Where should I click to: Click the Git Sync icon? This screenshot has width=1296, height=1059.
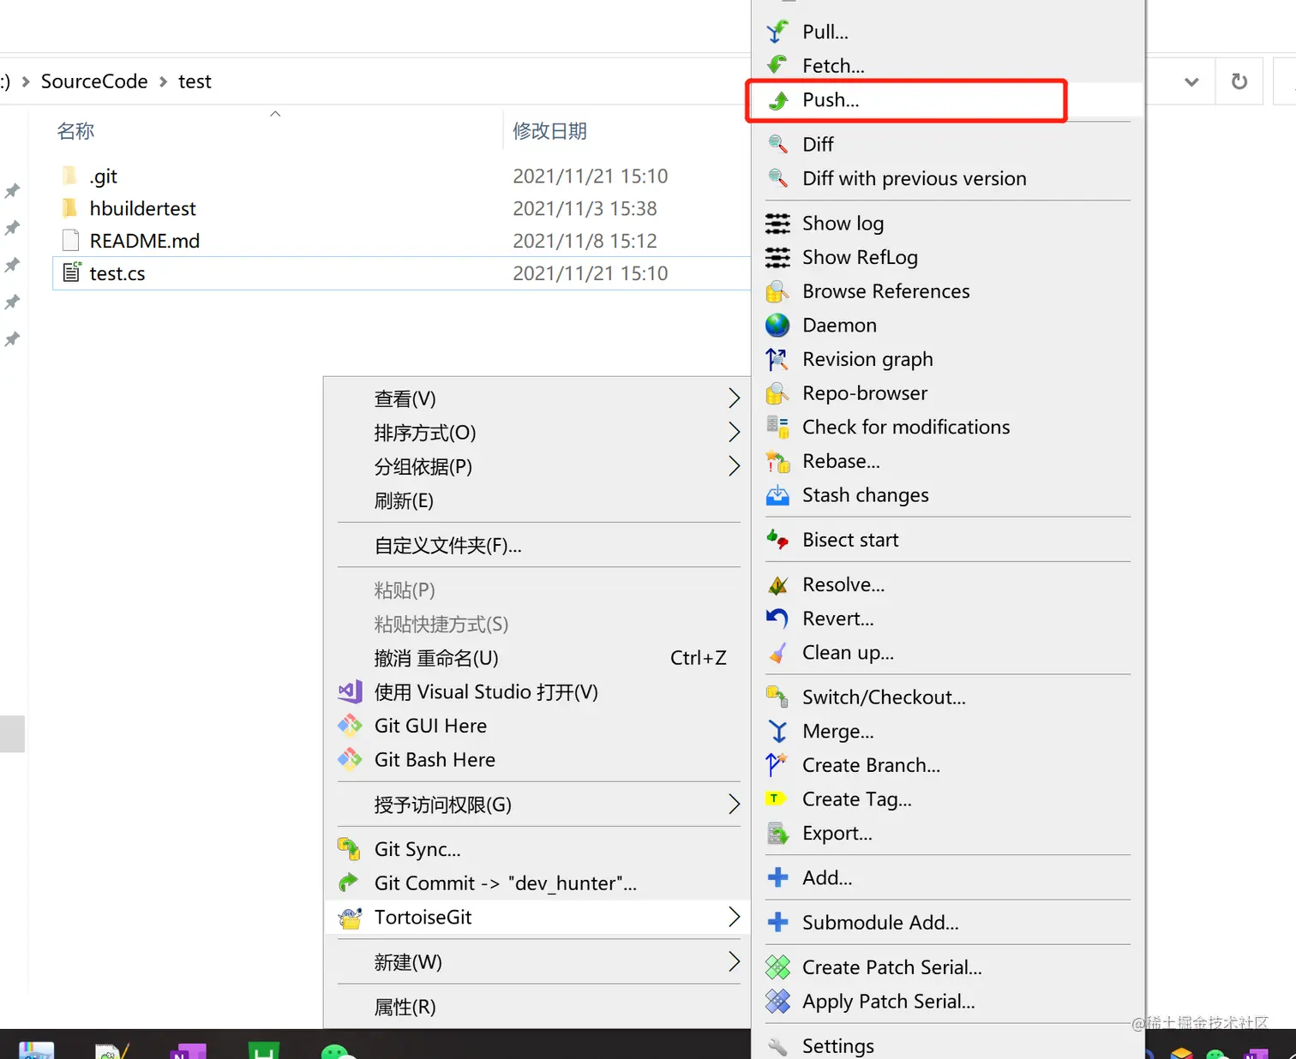click(x=349, y=849)
